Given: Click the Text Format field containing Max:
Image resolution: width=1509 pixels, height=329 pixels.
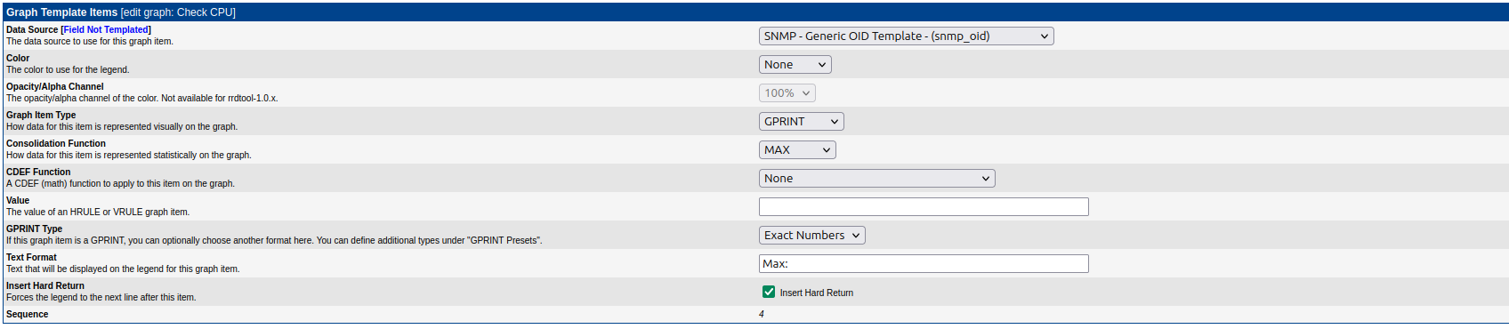Looking at the screenshot, I should 924,264.
